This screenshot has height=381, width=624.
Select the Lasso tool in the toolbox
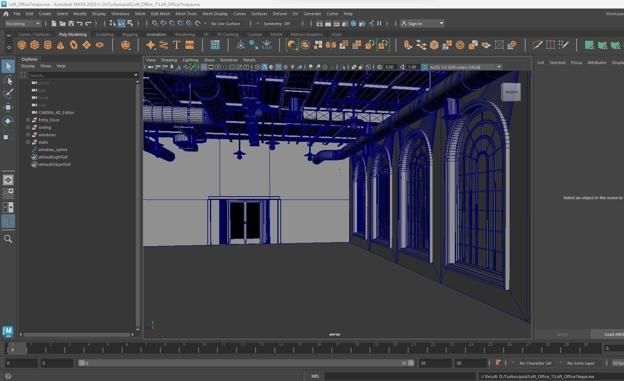click(x=8, y=80)
